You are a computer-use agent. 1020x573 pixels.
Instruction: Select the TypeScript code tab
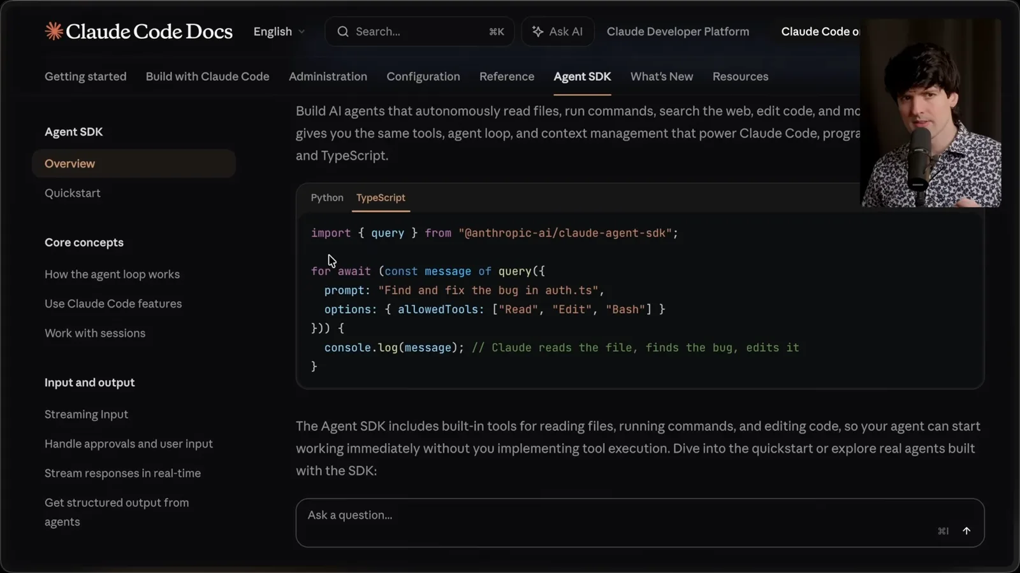(381, 198)
